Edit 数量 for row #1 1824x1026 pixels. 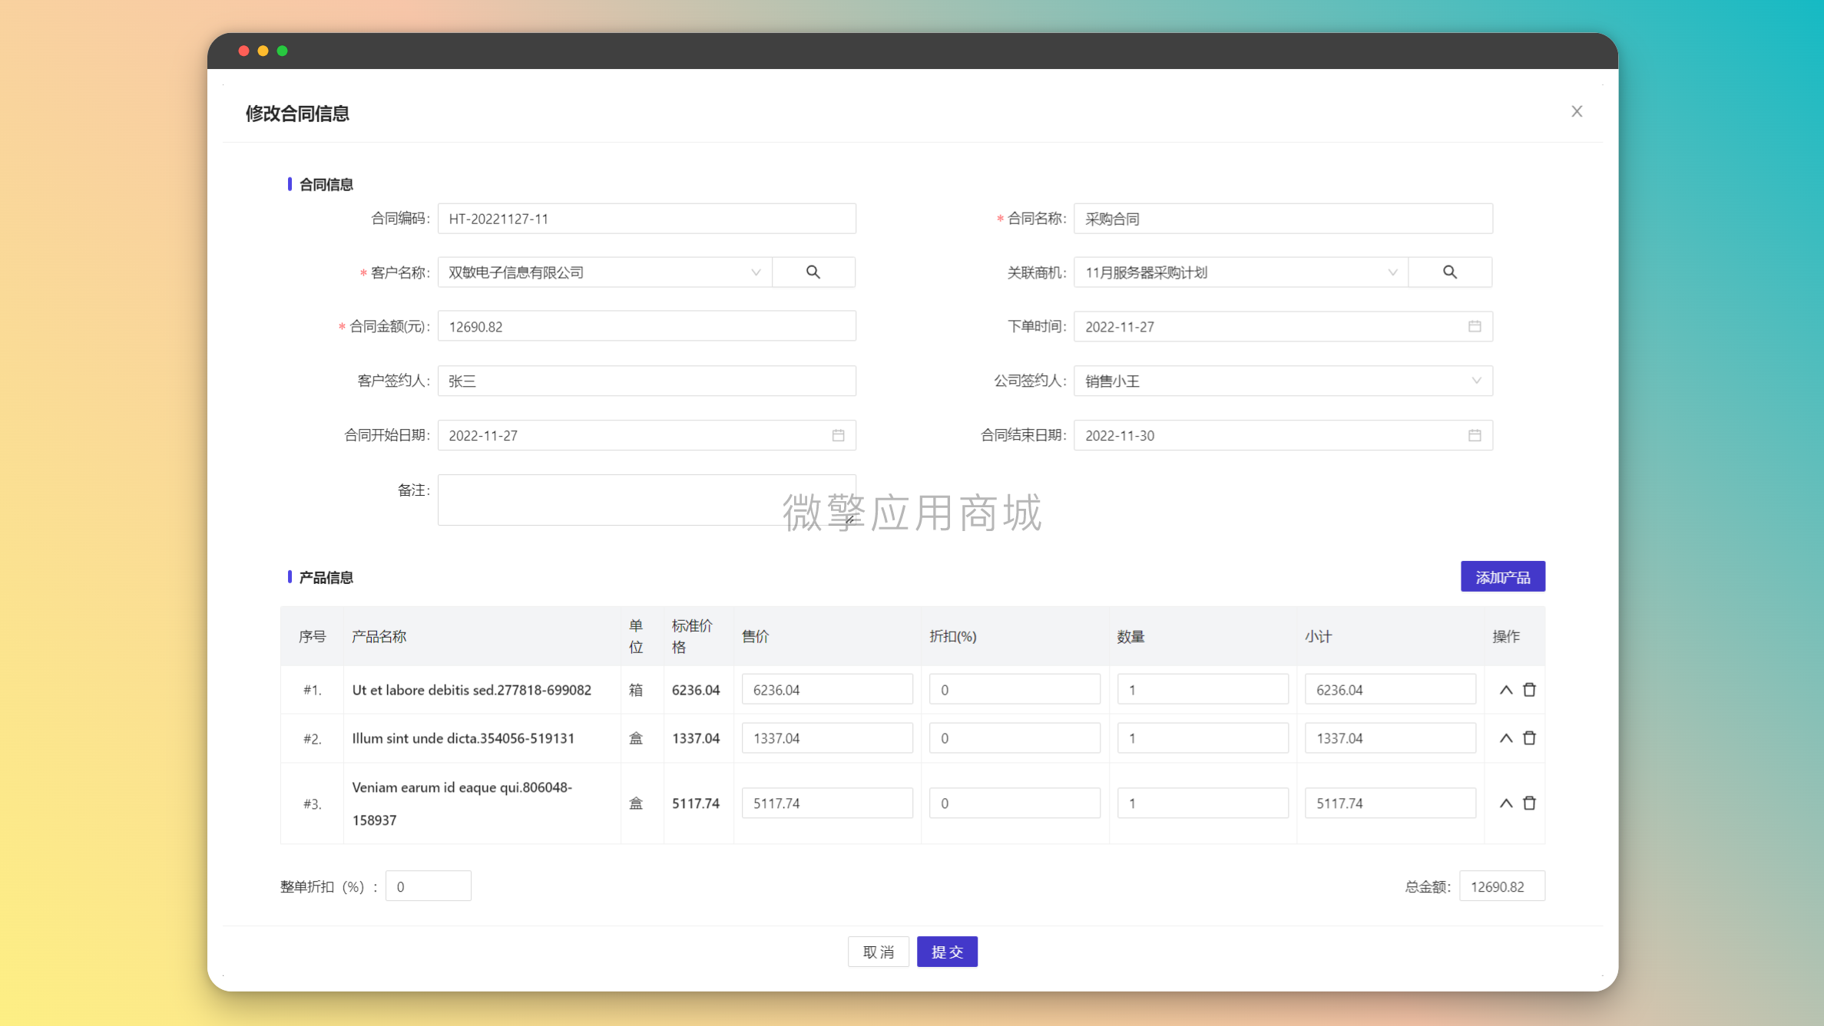coord(1203,690)
